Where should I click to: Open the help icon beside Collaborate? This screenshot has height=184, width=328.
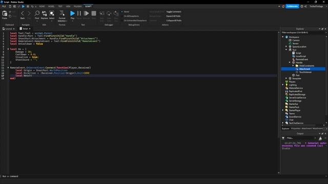302,7
